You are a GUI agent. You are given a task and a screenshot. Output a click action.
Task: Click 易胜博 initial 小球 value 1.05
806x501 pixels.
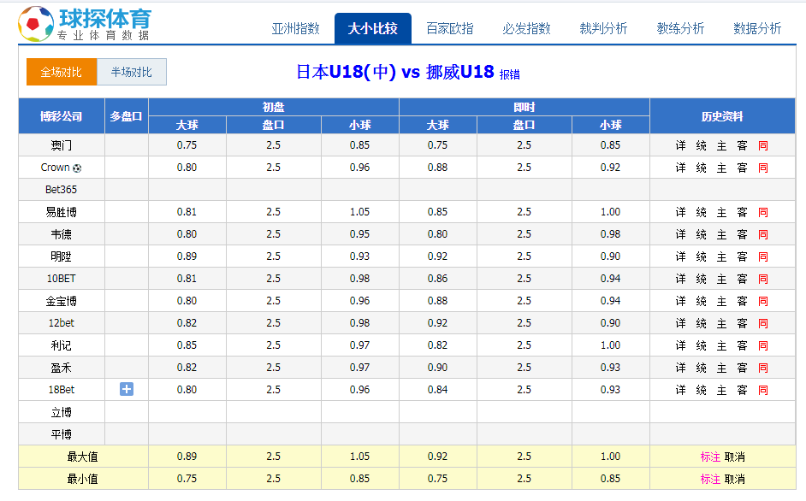360,212
